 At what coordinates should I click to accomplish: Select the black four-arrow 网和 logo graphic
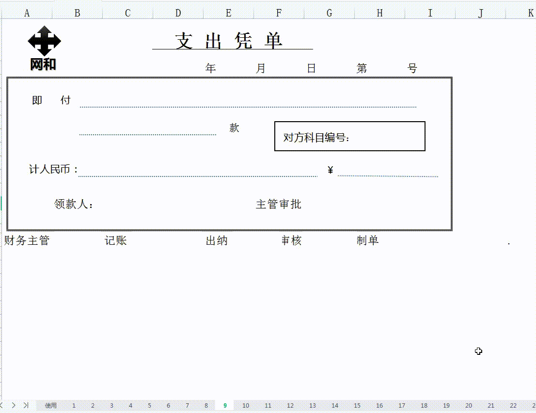(x=44, y=41)
